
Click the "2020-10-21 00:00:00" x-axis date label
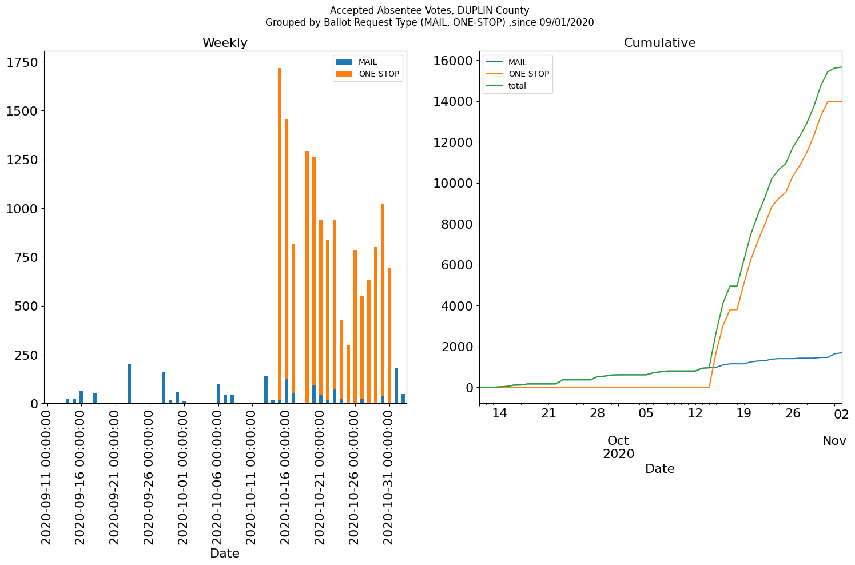321,477
